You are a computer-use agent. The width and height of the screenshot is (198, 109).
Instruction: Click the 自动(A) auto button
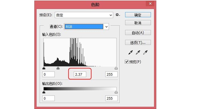(138, 32)
